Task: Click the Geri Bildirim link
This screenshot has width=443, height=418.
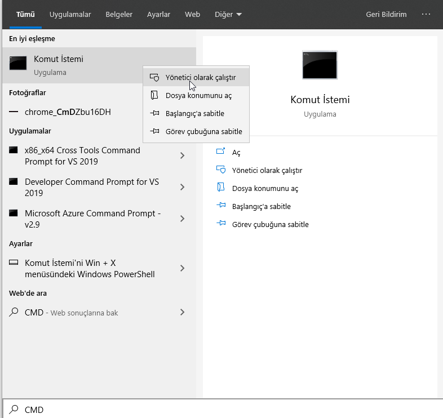Action: [x=386, y=15]
